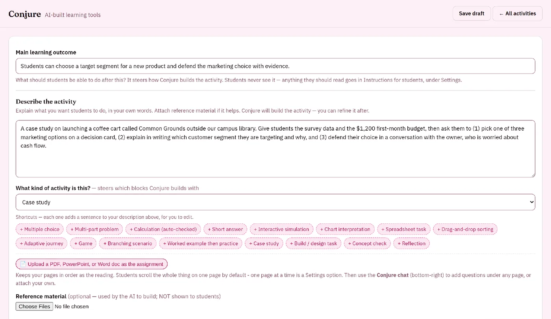The image size is (551, 319).
Task: Add the Calculation (auto-checked) shortcut
Action: coord(163,229)
